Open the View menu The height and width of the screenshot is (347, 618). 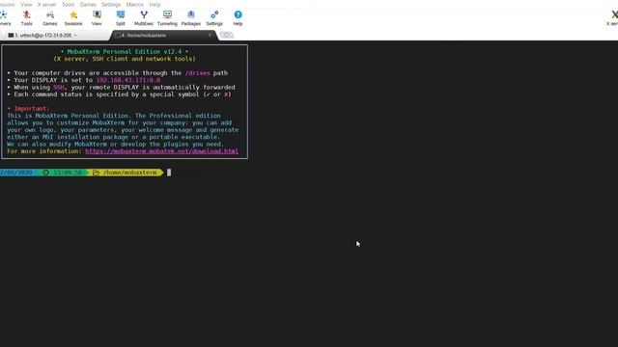pyautogui.click(x=26, y=4)
